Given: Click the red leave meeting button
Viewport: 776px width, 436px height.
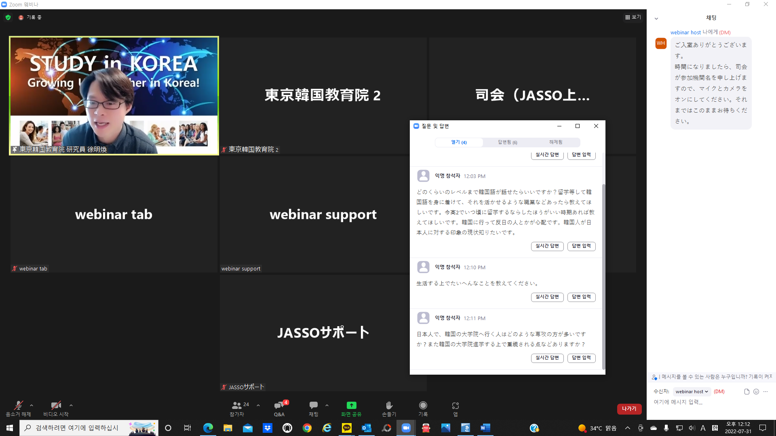Looking at the screenshot, I should coord(629,409).
